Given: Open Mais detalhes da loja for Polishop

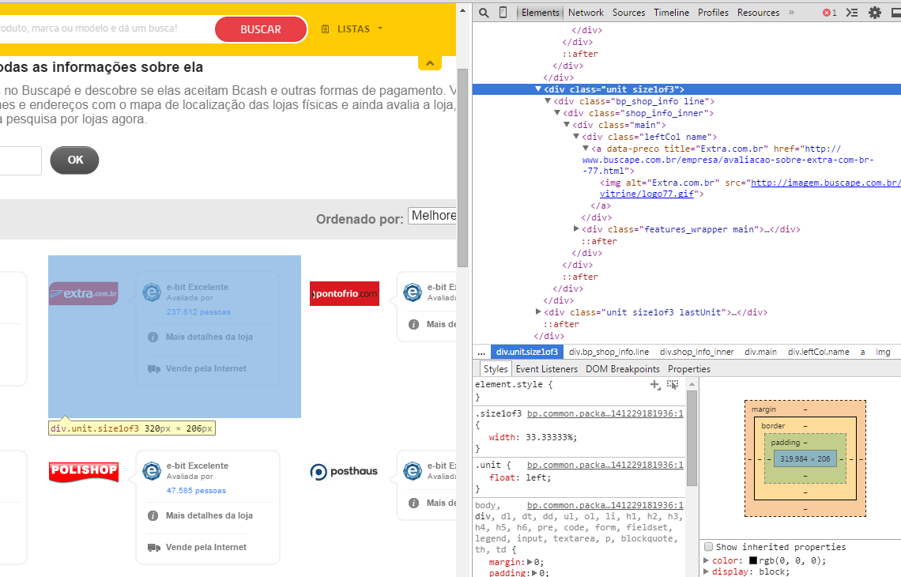Looking at the screenshot, I should (209, 516).
